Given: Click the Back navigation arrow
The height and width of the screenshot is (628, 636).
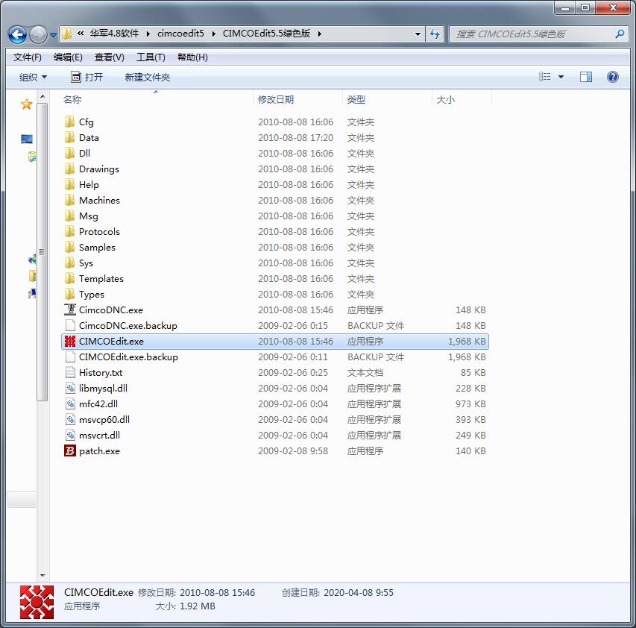Looking at the screenshot, I should 17,34.
